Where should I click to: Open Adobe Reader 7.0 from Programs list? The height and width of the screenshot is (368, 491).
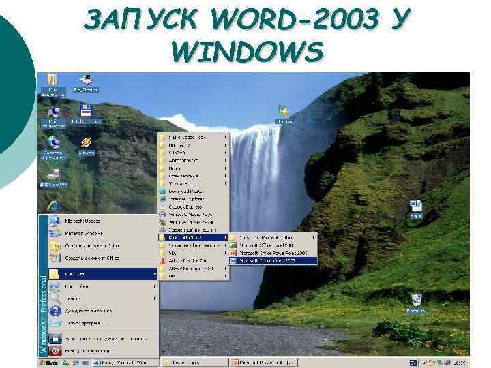(x=193, y=260)
